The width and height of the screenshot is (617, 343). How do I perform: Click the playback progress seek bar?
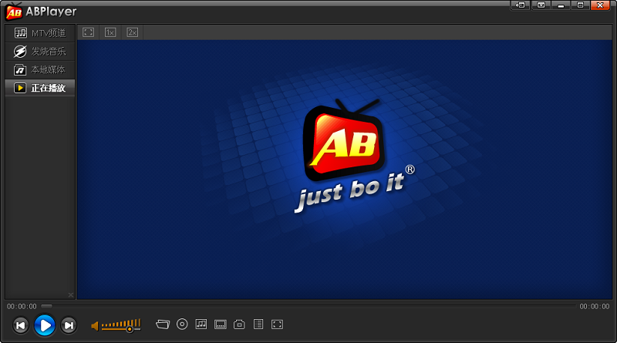coord(308,306)
